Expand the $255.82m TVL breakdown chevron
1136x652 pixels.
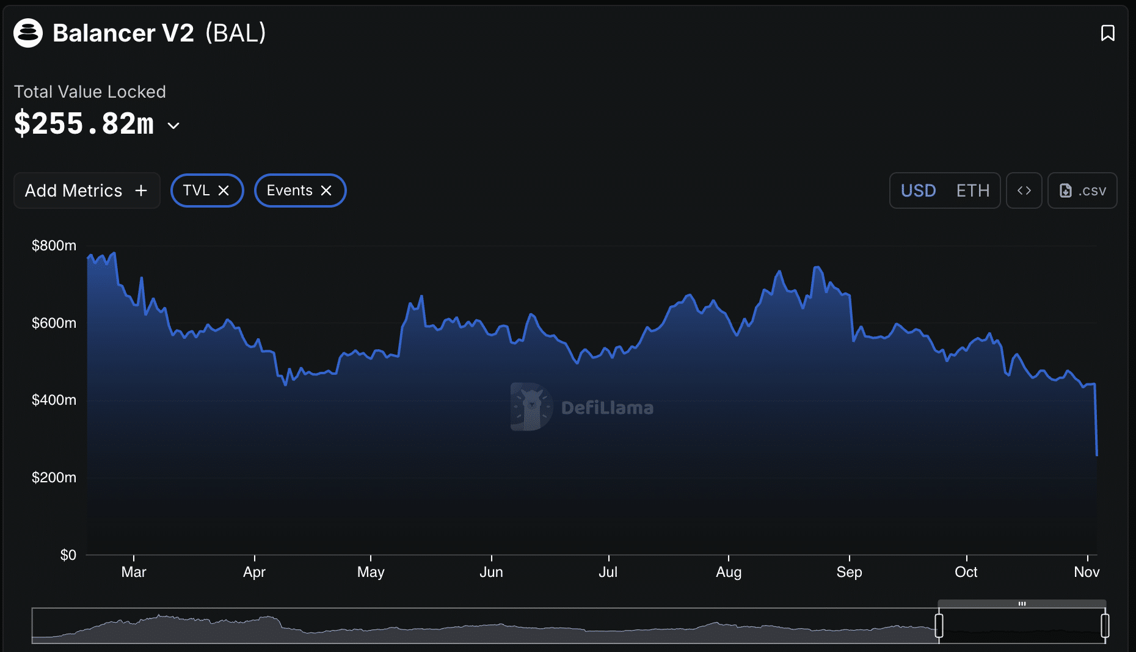pos(173,126)
